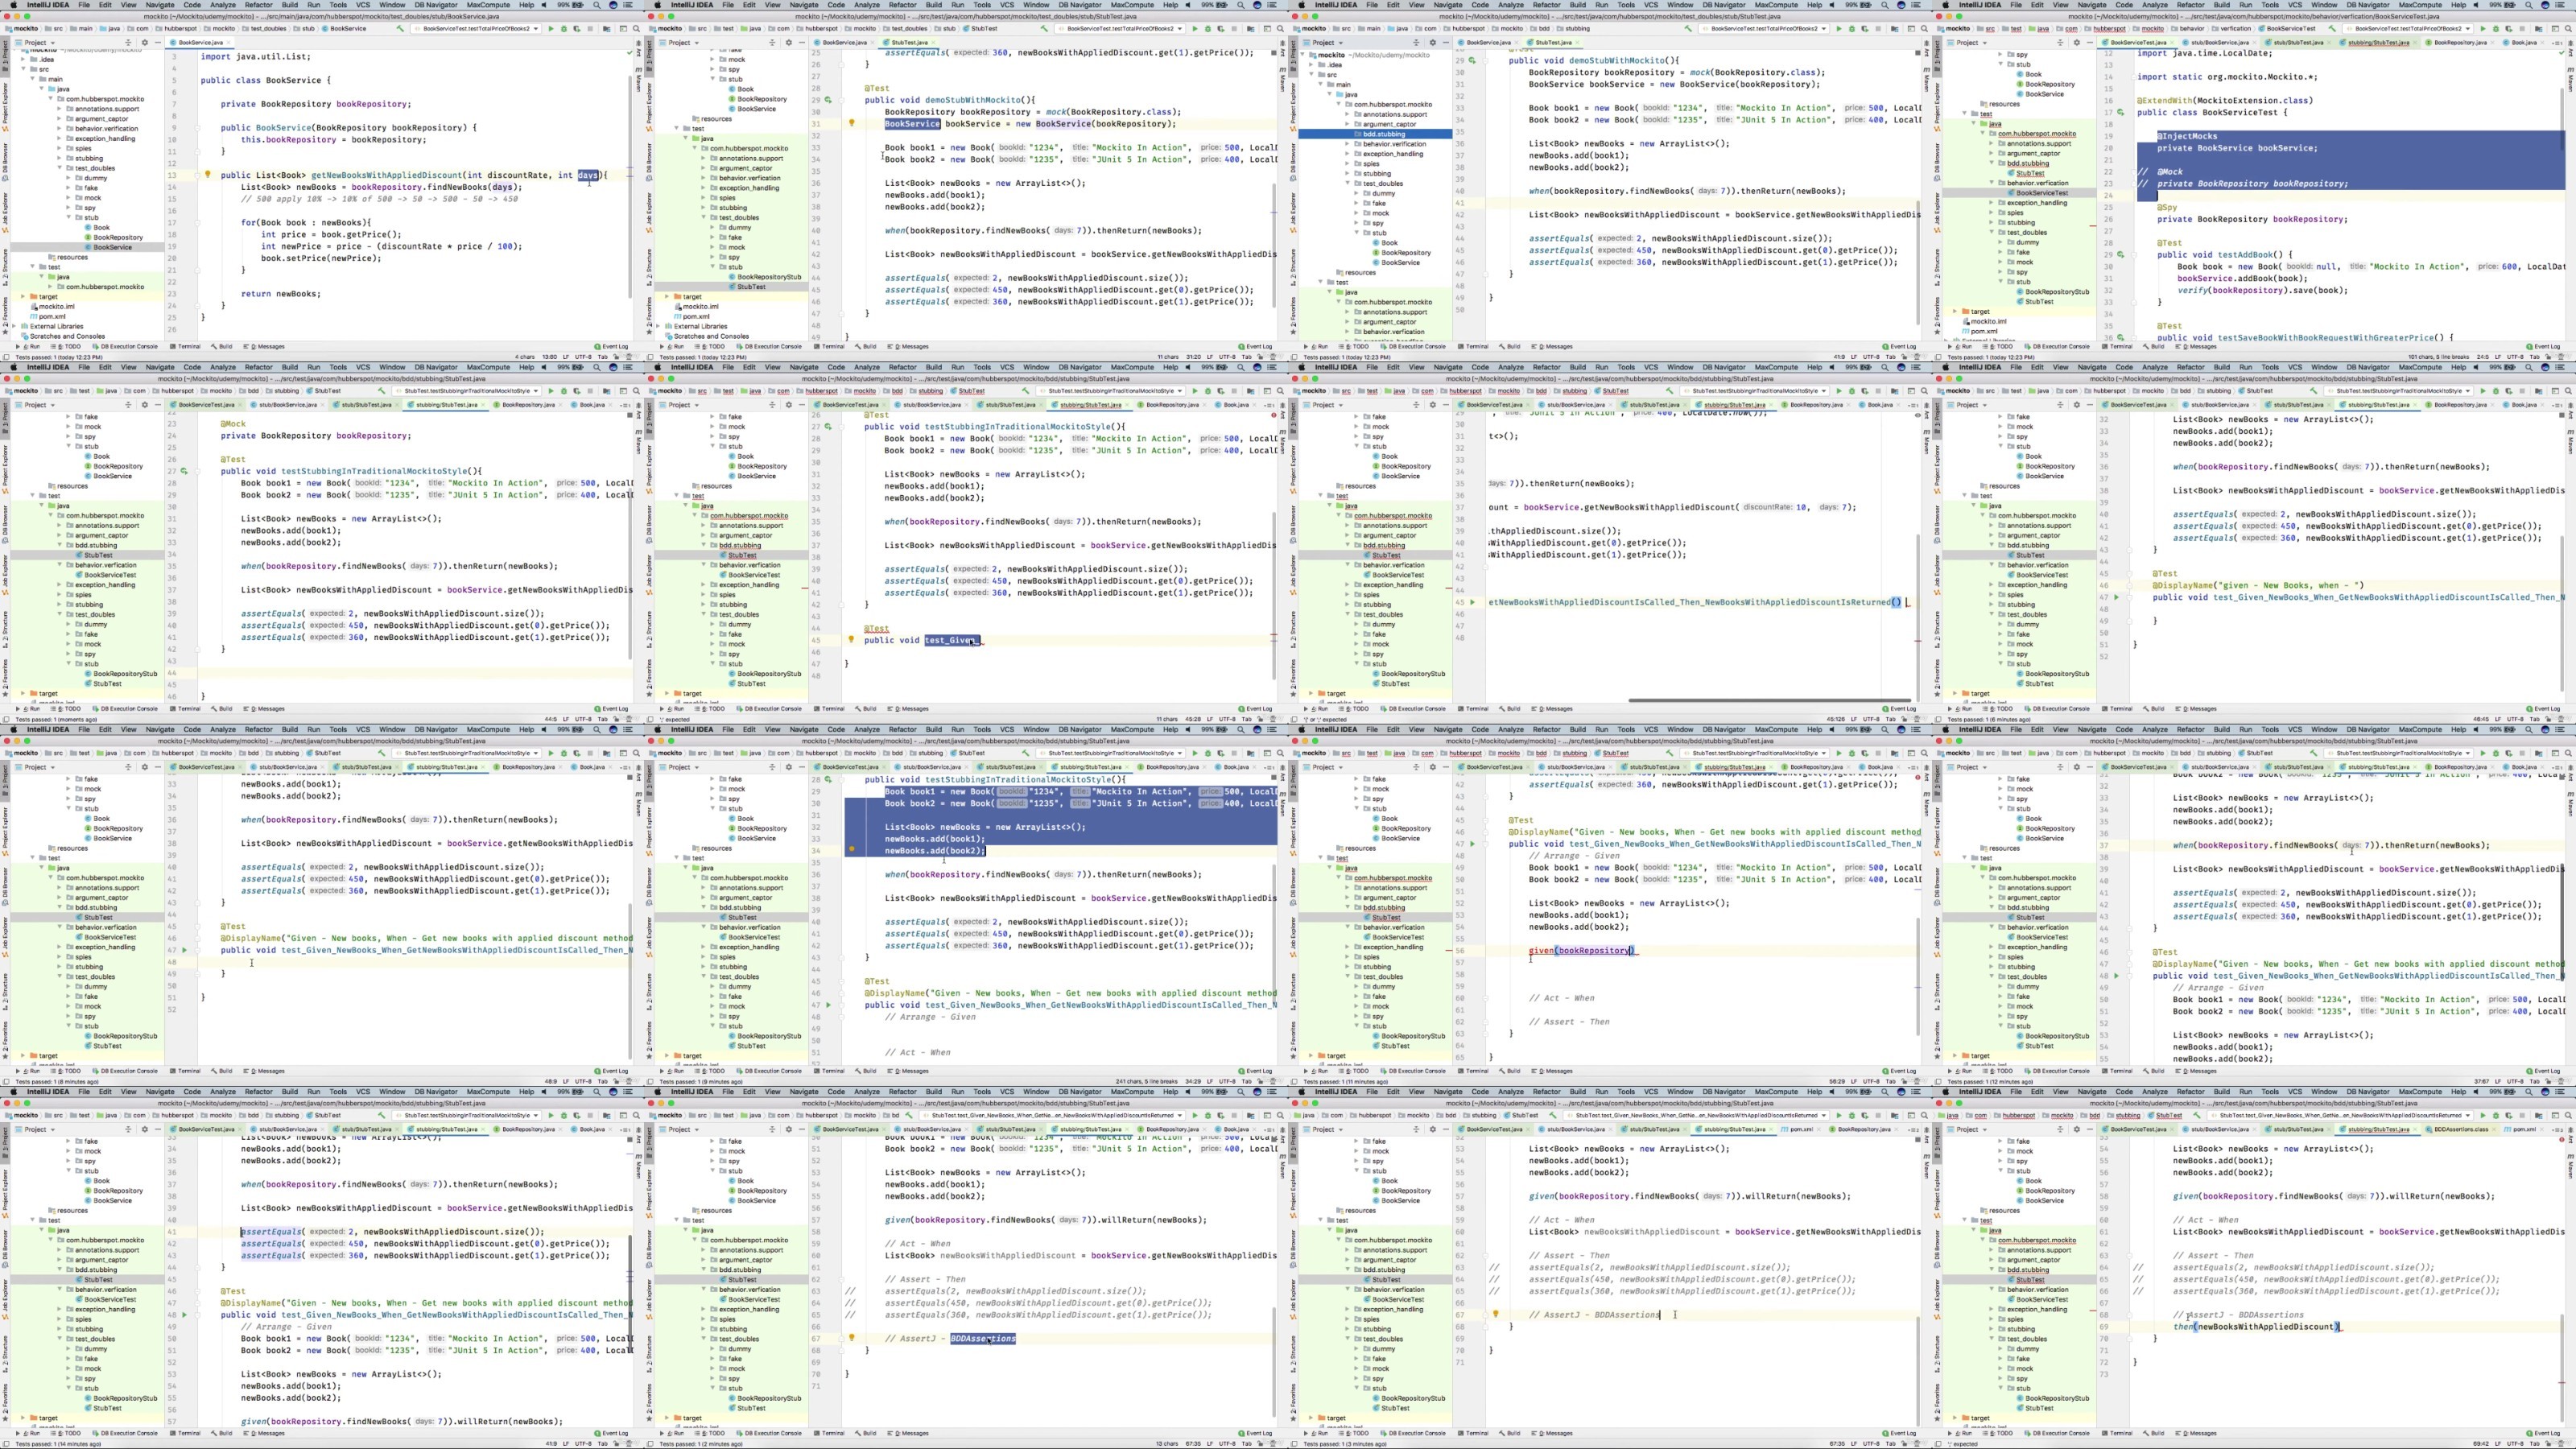Viewport: 2576px width, 1449px height.
Task: Open DB Navigator menu in BookServiceTest.java window
Action: pos(2368,5)
